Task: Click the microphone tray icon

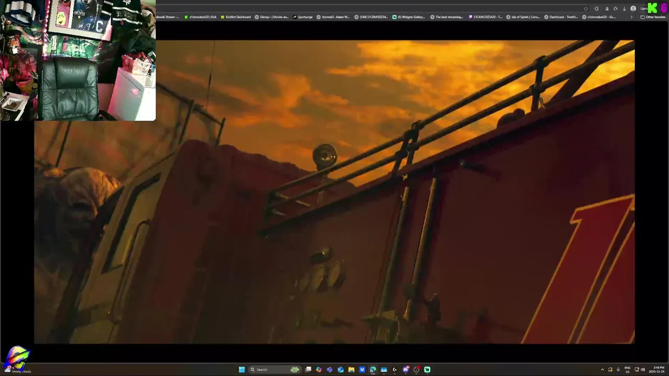Action: click(618, 369)
